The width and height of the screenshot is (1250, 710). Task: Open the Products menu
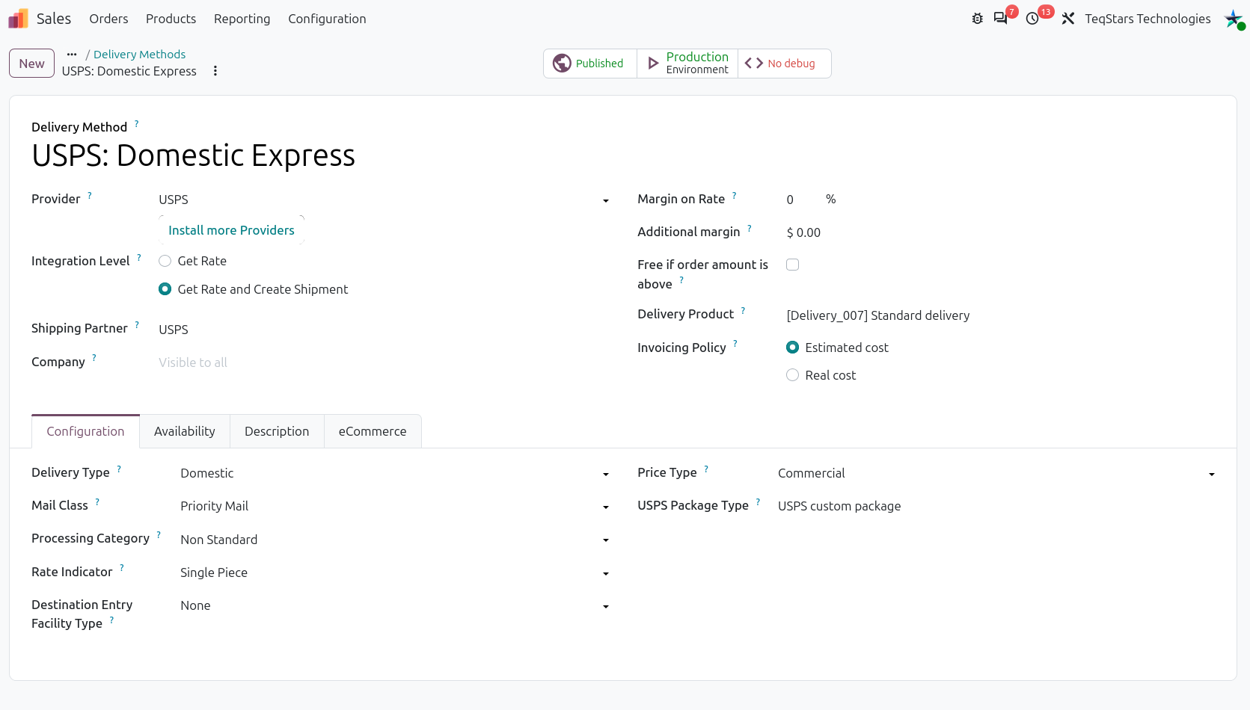171,19
